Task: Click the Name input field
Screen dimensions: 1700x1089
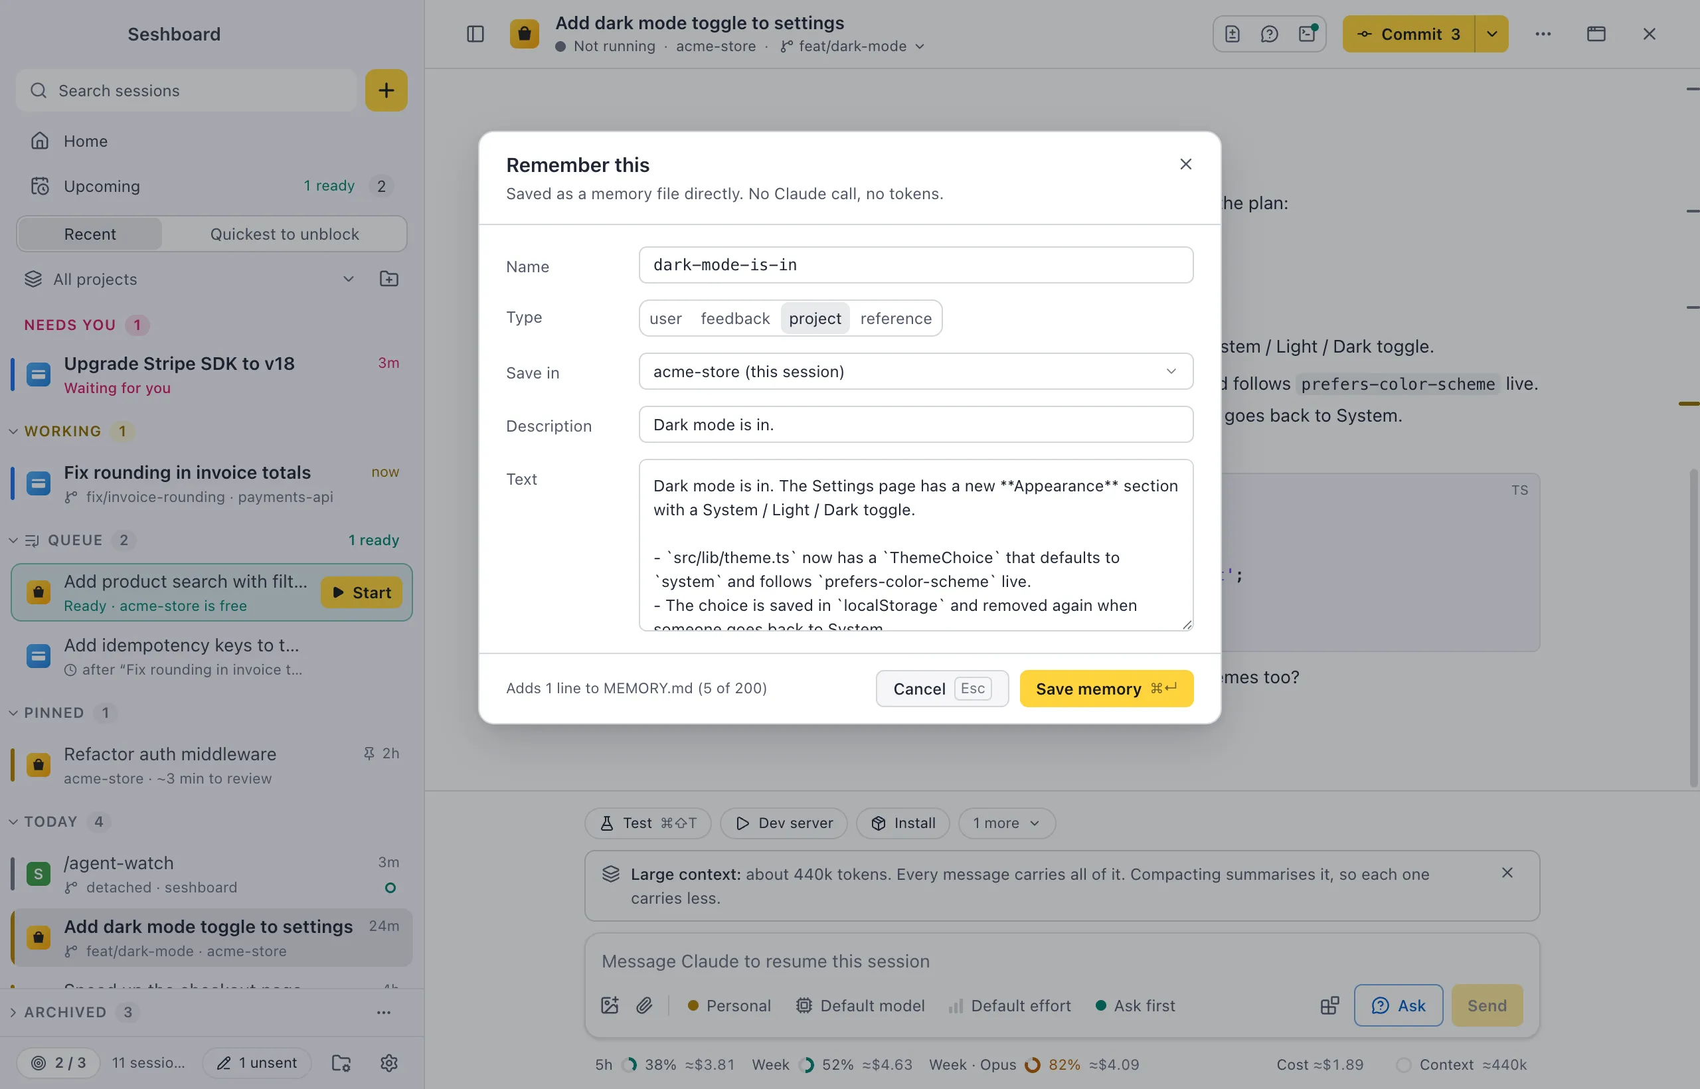Action: point(916,264)
